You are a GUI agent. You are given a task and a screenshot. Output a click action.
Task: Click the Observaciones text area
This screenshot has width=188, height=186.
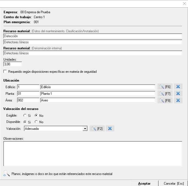(93, 153)
